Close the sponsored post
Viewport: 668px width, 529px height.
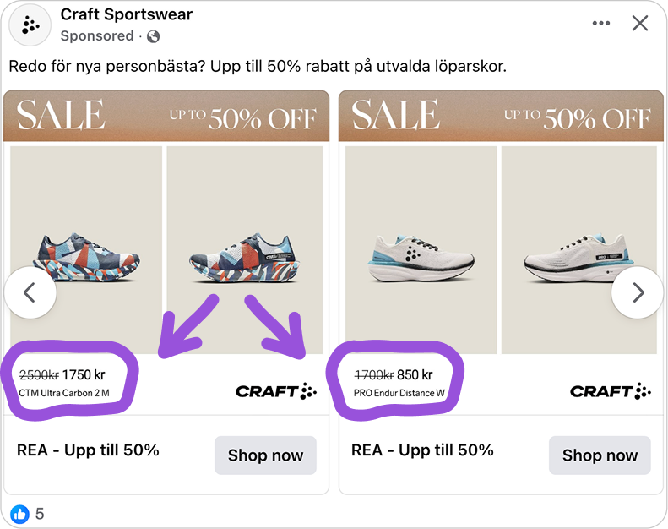pos(640,24)
